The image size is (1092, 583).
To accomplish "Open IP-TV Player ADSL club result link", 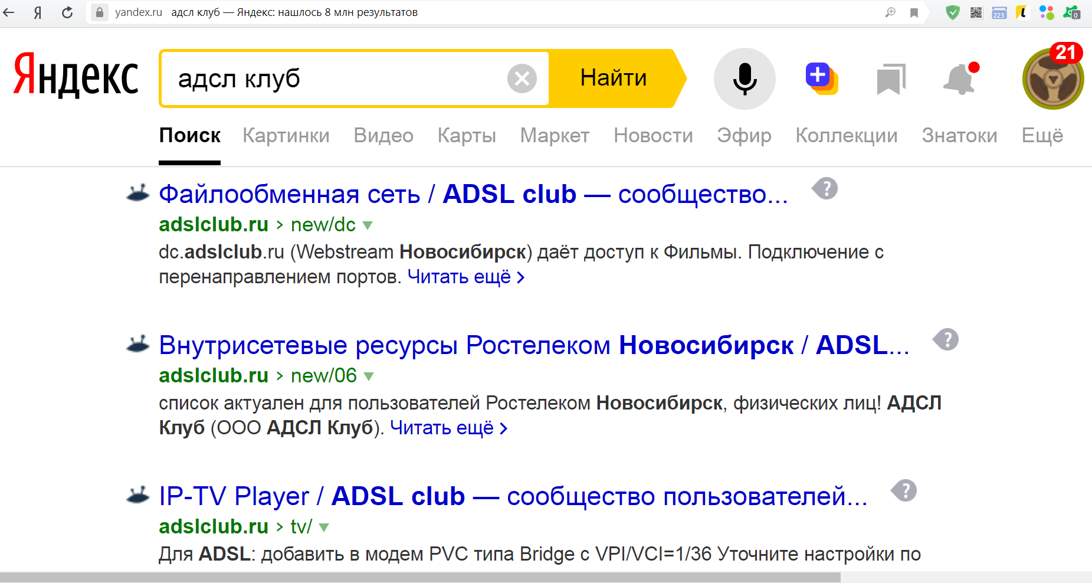I will point(512,496).
